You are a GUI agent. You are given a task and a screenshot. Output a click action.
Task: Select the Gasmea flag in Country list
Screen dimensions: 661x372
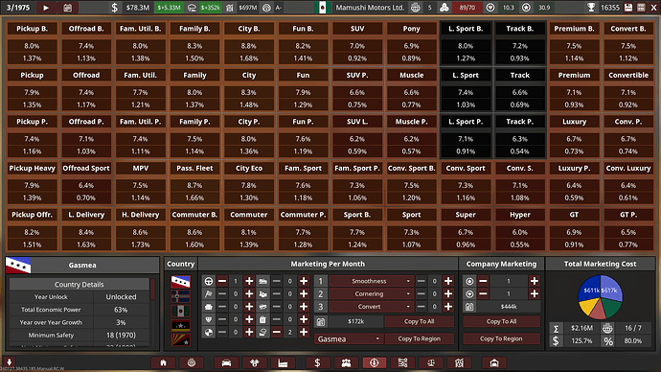[180, 281]
